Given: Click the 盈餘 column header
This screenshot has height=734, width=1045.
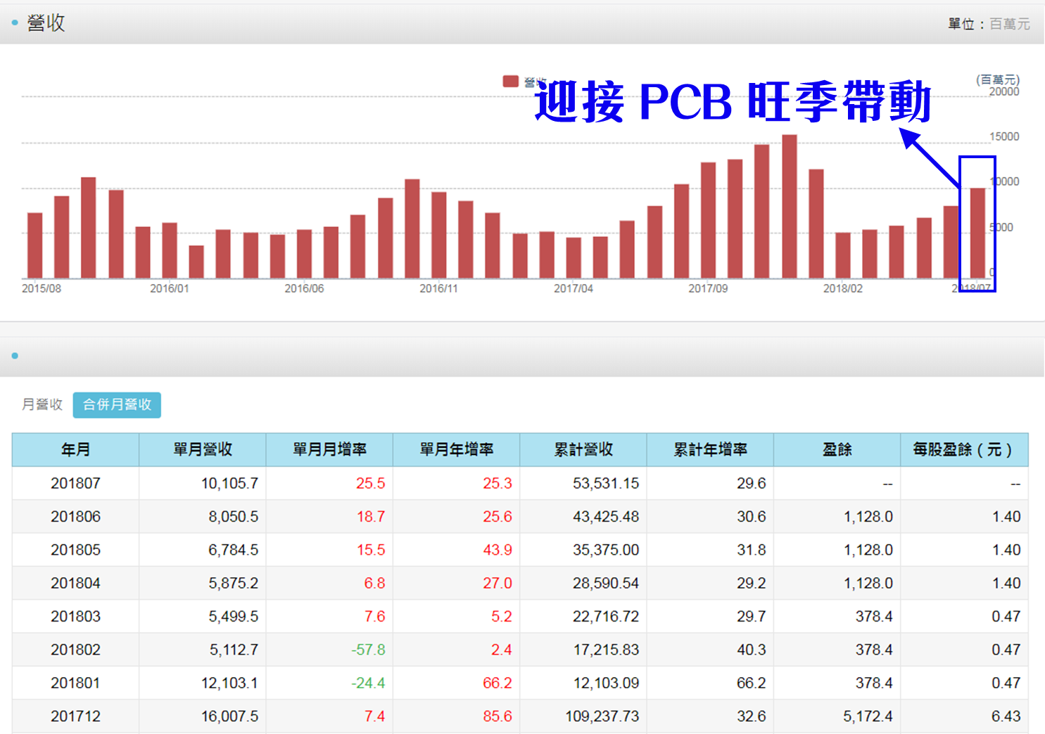Looking at the screenshot, I should [837, 449].
